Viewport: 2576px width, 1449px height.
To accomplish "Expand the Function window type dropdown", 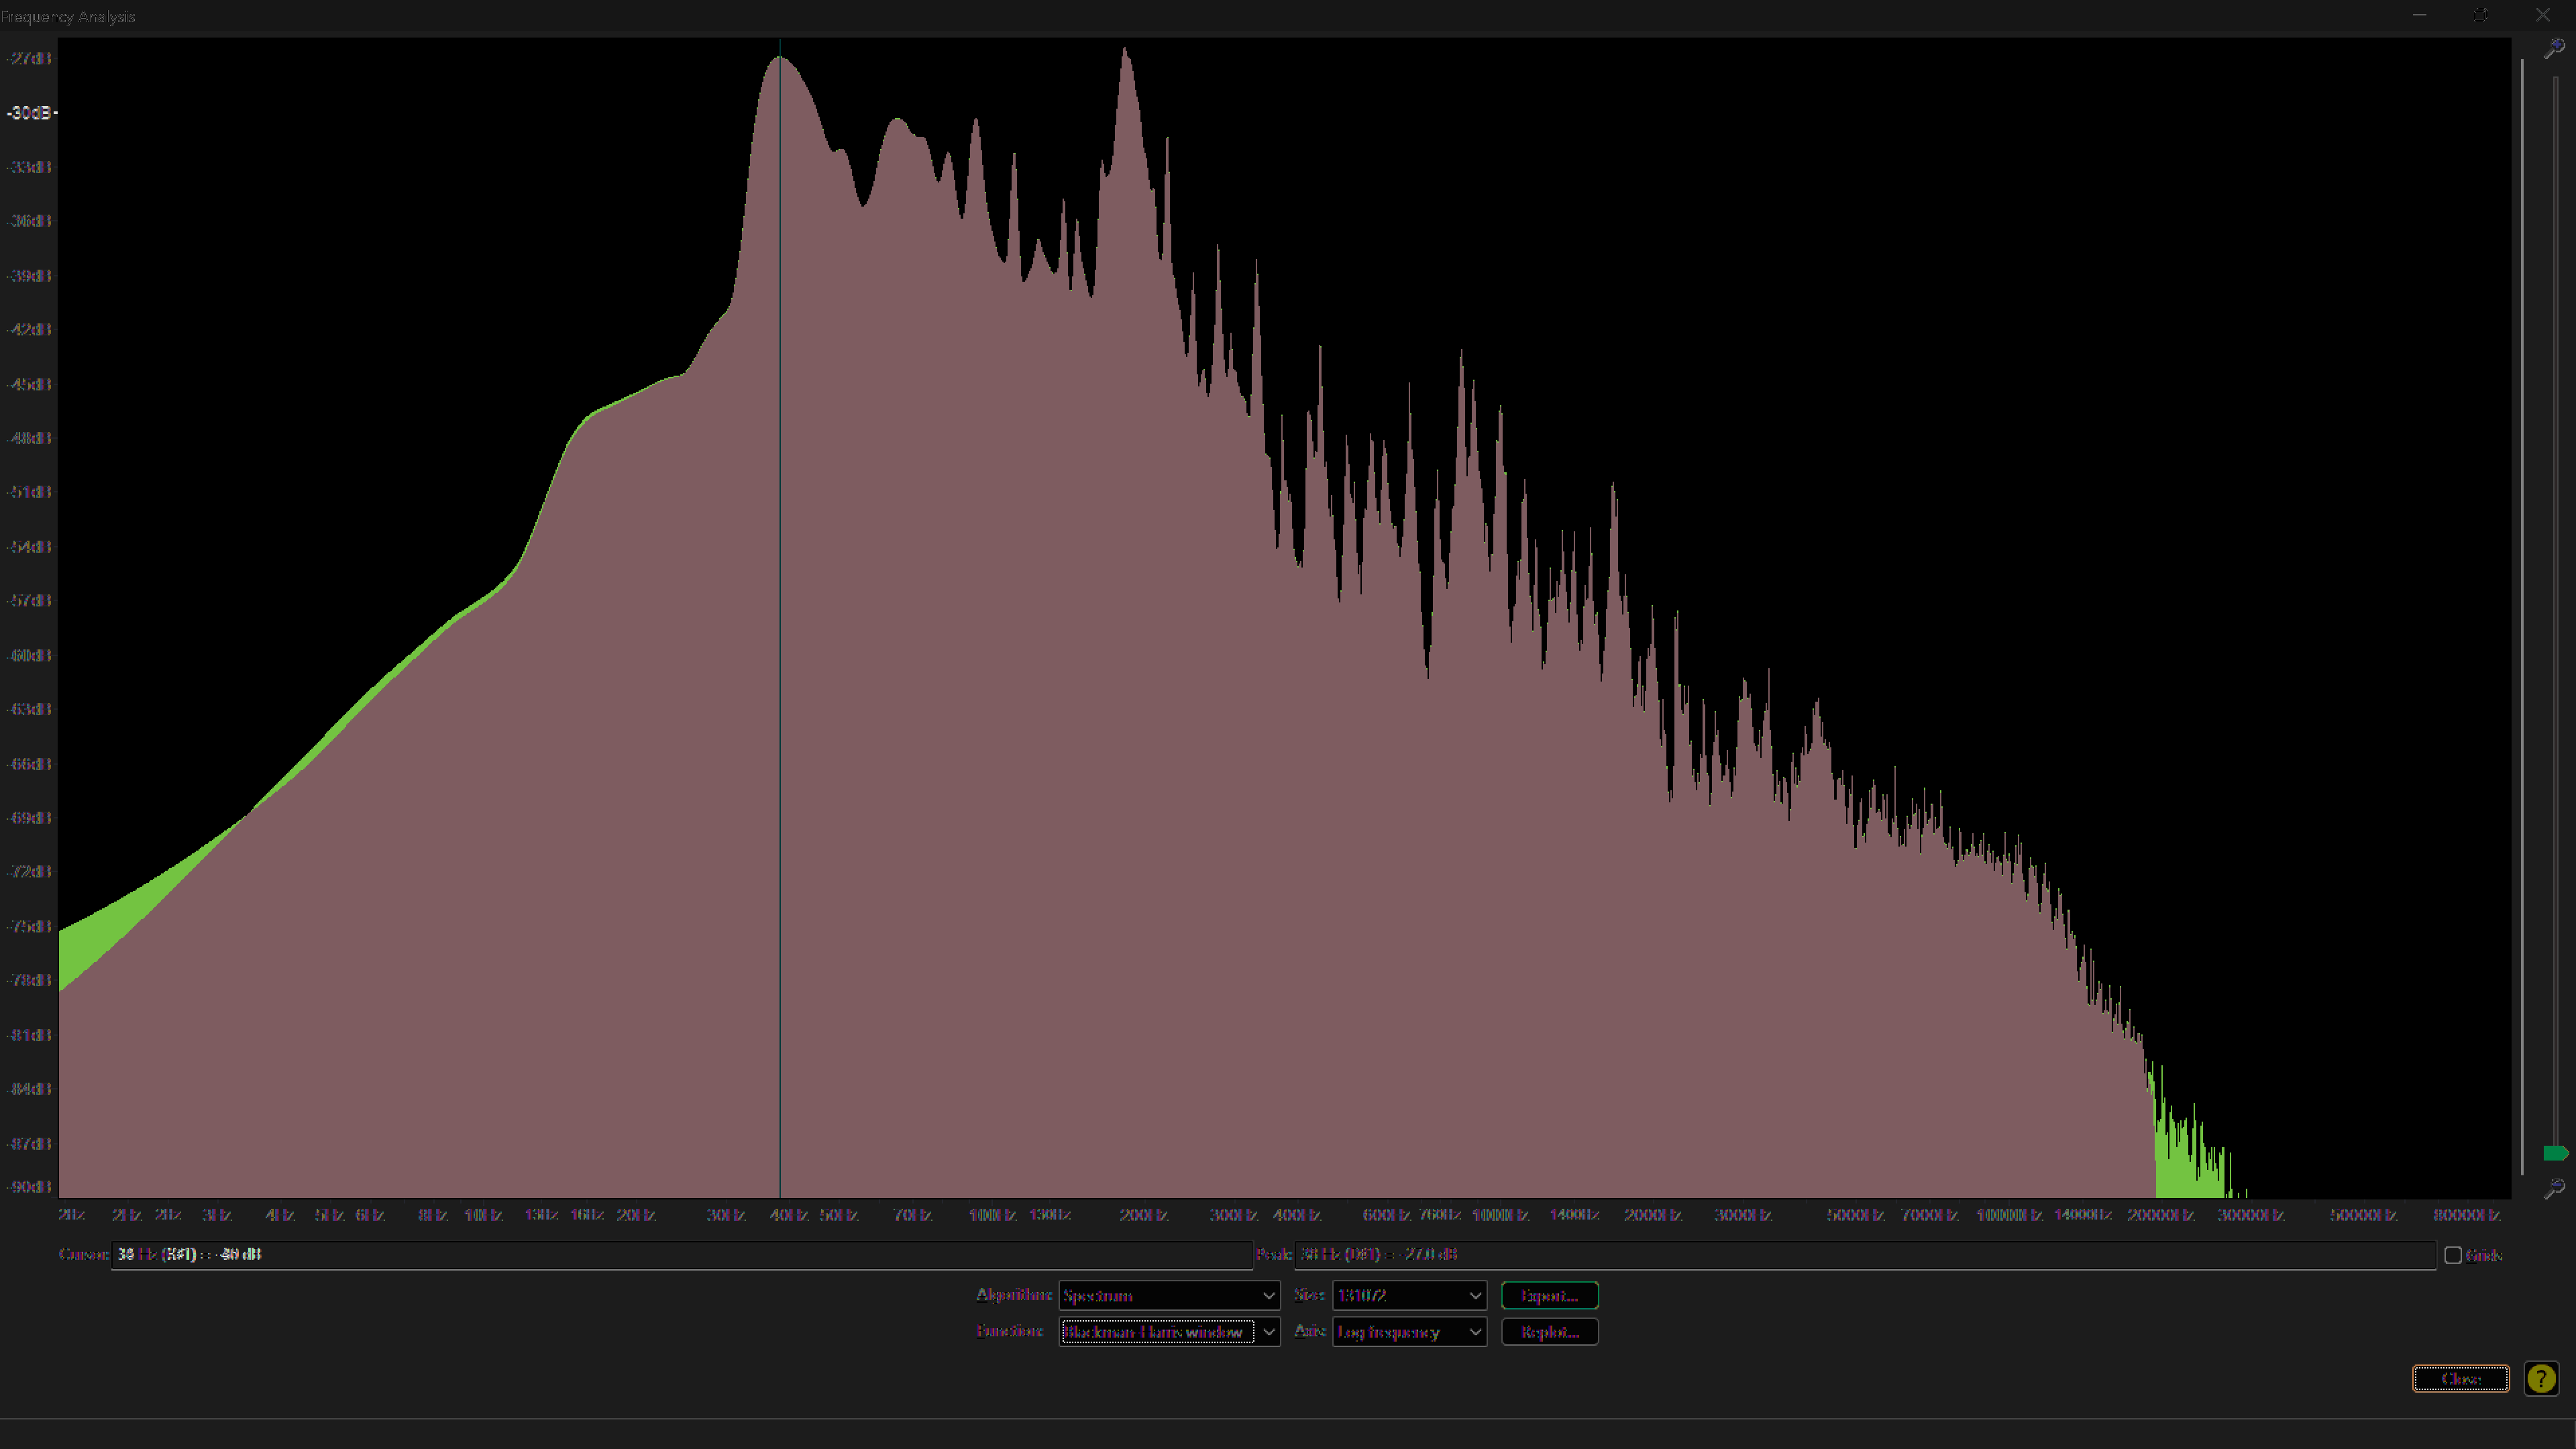I will point(1169,1331).
